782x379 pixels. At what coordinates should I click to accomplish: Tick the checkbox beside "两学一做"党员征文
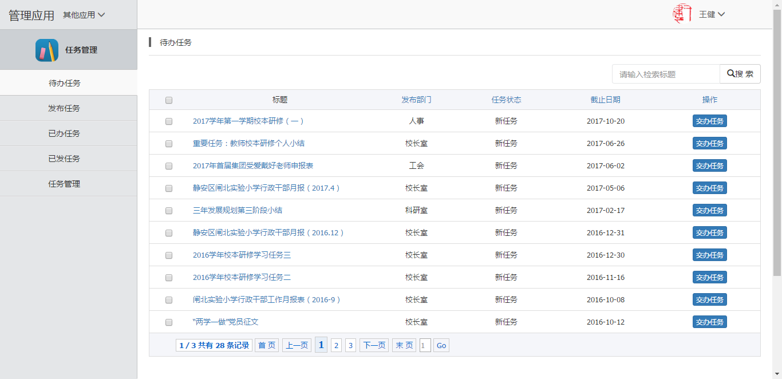point(169,322)
